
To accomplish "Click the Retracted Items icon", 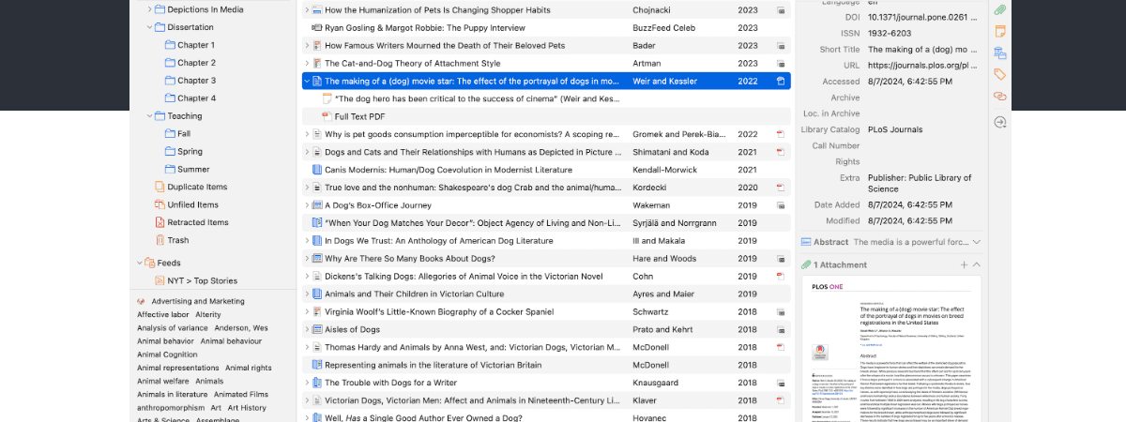I will point(159,222).
